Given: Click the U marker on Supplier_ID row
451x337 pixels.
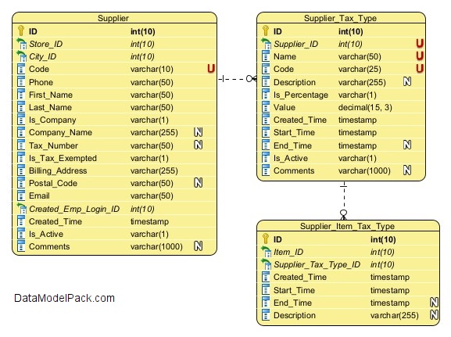Looking at the screenshot, I should tap(420, 44).
